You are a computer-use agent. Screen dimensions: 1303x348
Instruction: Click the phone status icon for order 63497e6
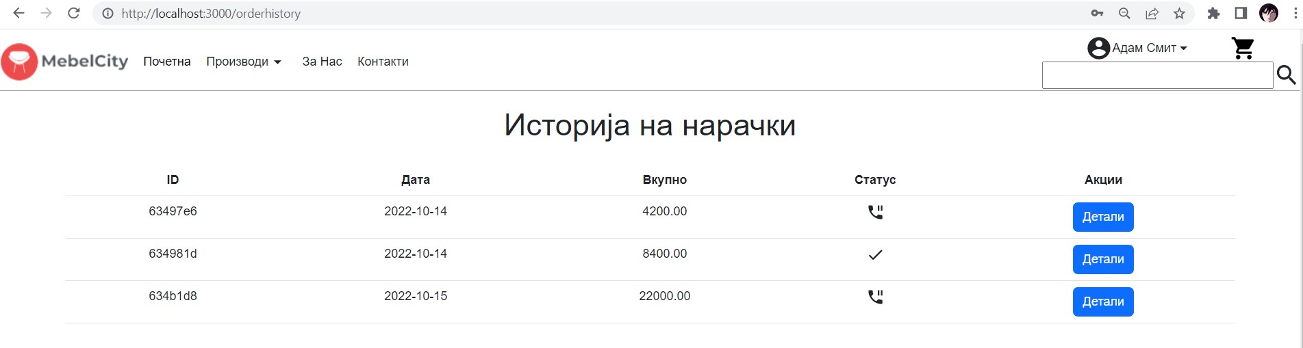[x=875, y=212]
